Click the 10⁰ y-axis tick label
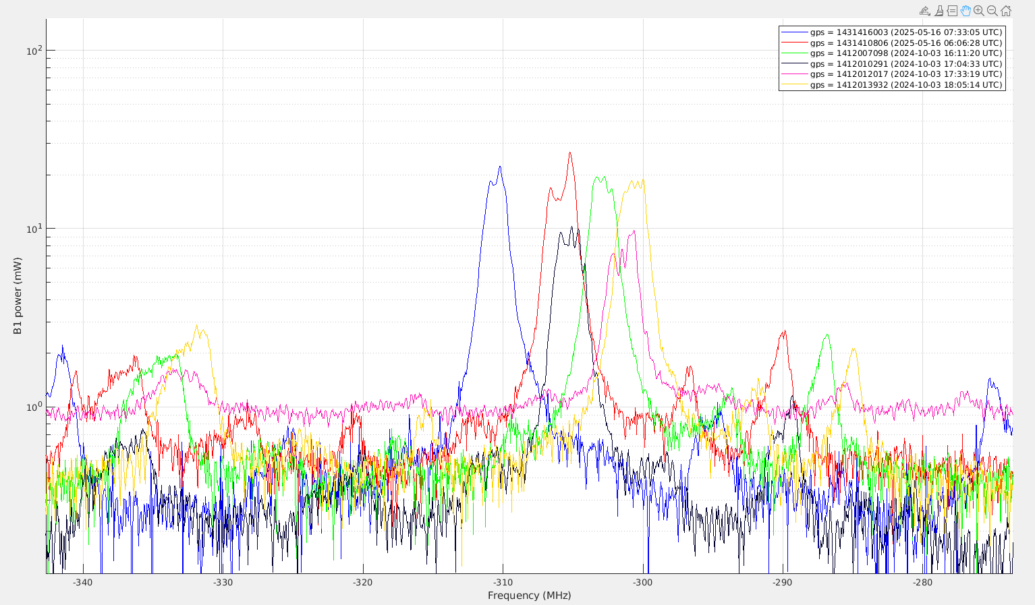Viewport: 1035px width, 605px height. pyautogui.click(x=34, y=406)
